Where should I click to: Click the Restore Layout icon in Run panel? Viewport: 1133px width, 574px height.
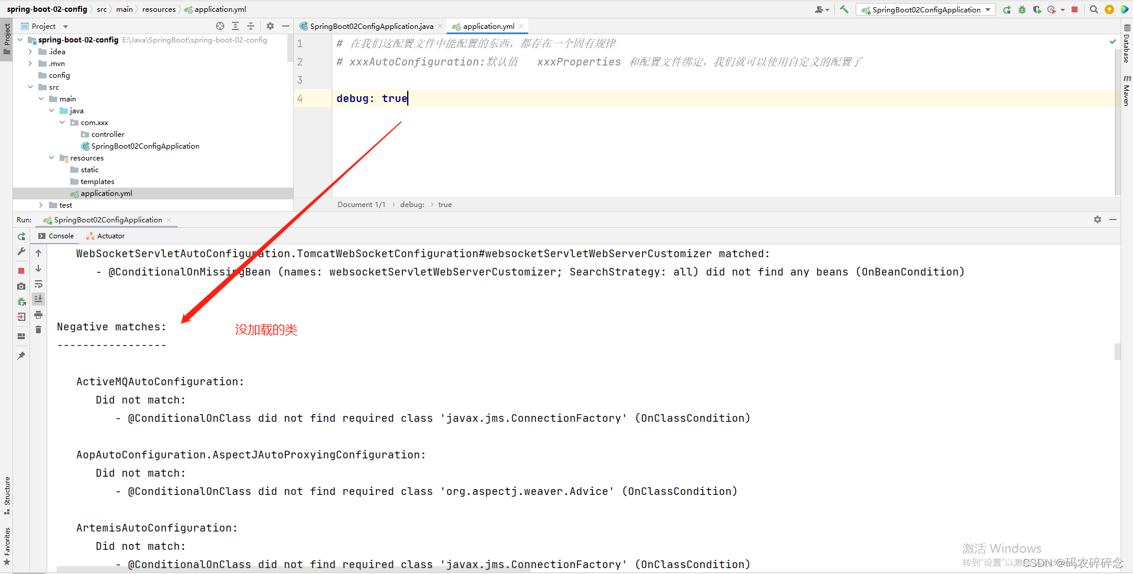[21, 336]
